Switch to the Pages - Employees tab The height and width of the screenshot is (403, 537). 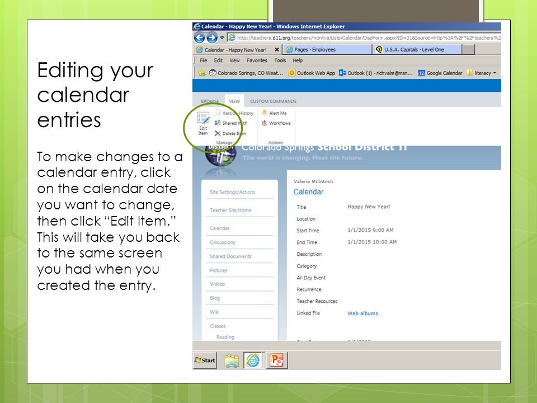[x=327, y=50]
